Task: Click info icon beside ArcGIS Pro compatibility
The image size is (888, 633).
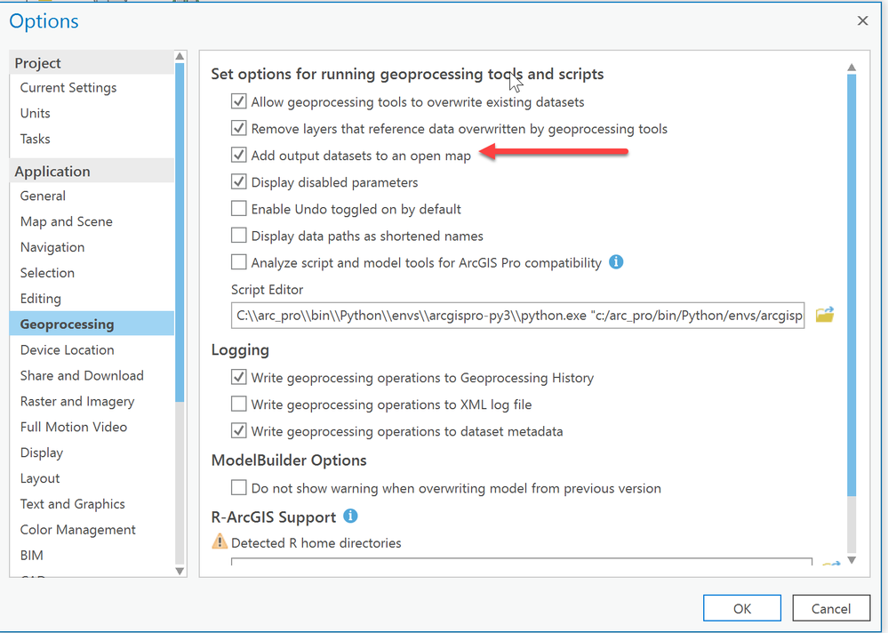Action: (x=616, y=262)
